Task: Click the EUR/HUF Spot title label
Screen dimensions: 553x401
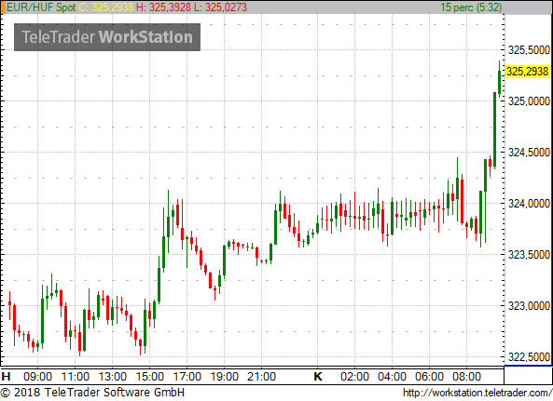Action: (41, 7)
